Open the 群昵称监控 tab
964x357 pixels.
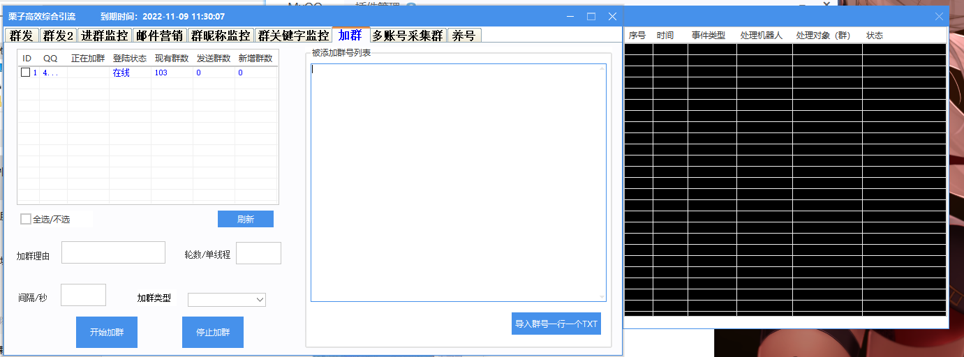click(x=220, y=36)
